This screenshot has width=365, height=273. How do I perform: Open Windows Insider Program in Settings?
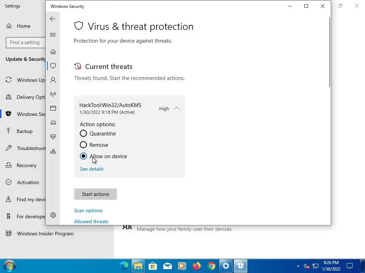[45, 234]
